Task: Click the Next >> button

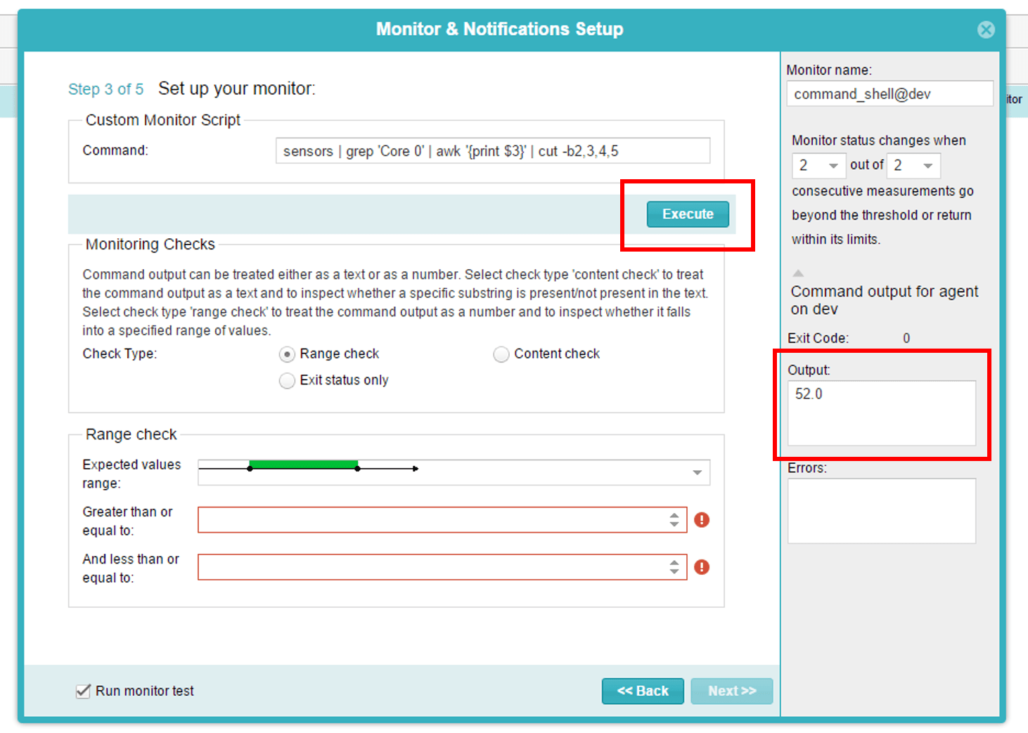Action: 731,691
